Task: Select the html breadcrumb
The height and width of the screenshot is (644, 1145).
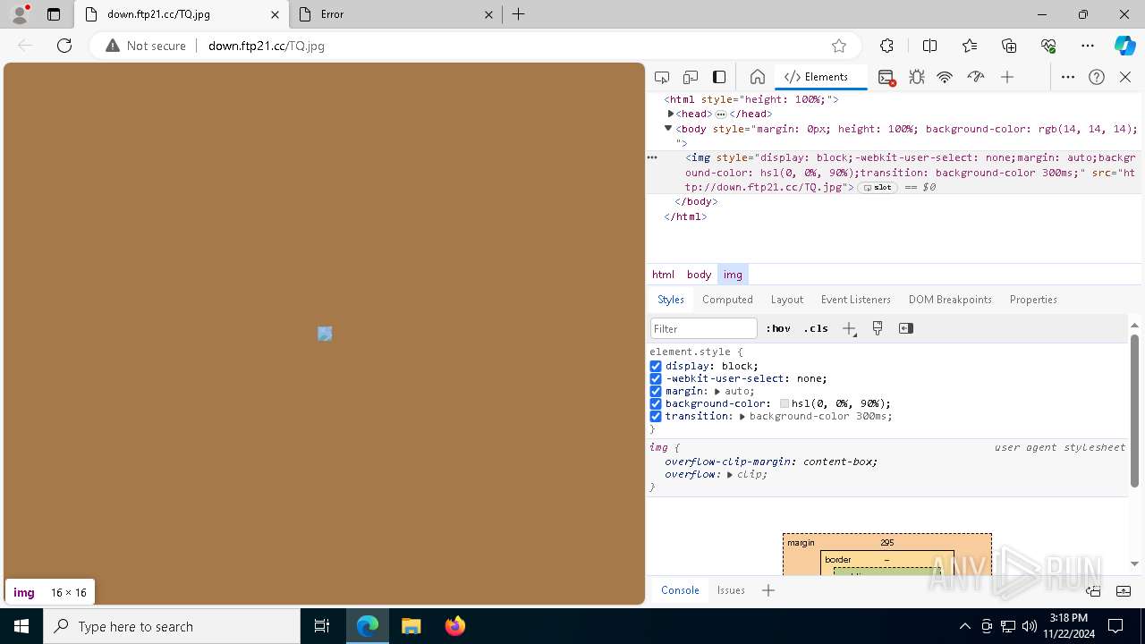Action: 663,275
